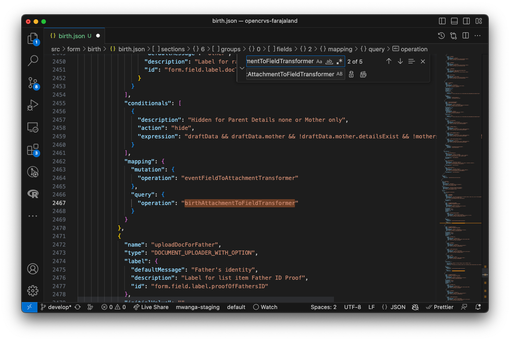Open the Extensions view in activity bar

point(33,150)
